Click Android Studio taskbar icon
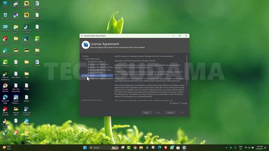Screen dimensions: 269x151 184,148
